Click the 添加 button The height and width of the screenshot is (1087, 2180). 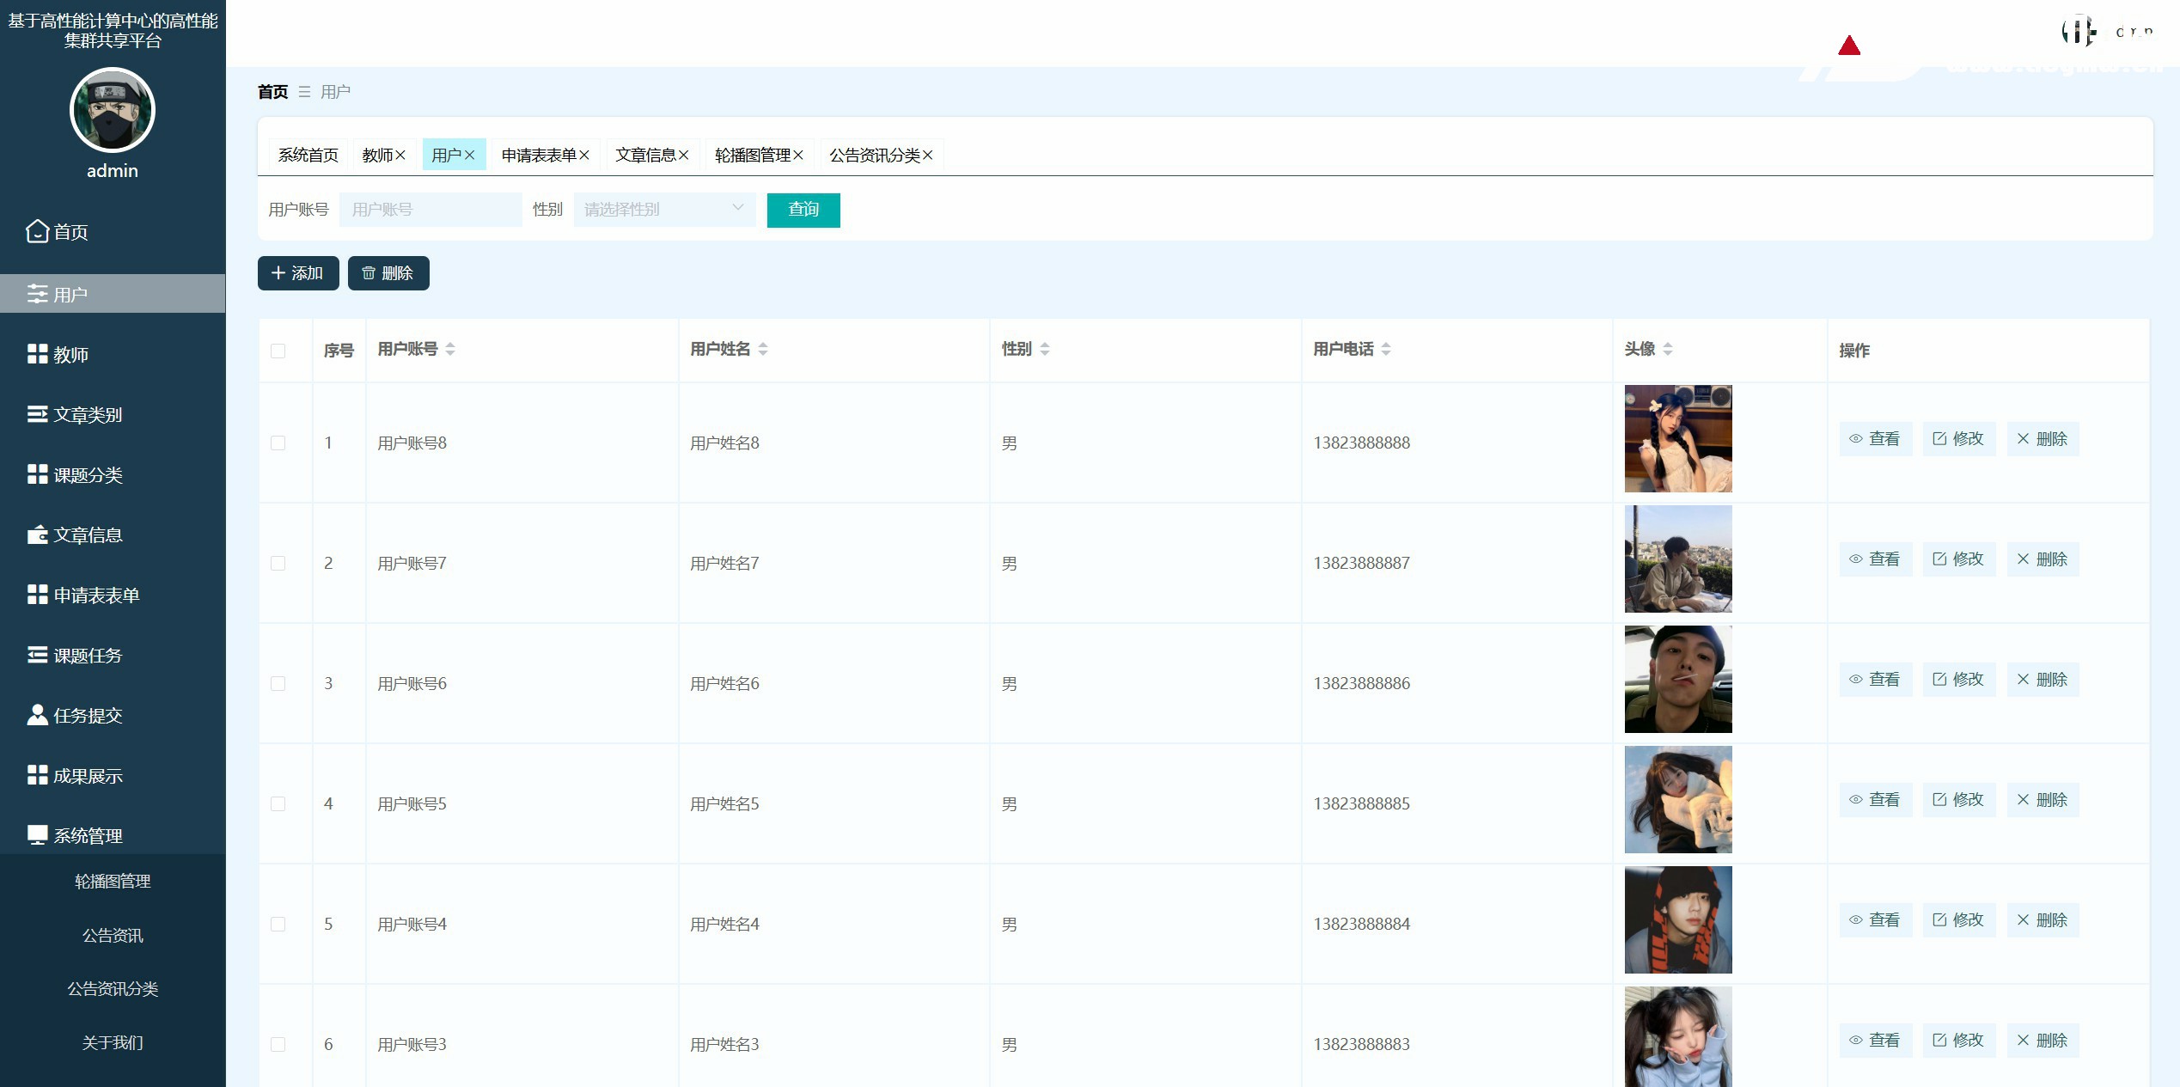[x=298, y=273]
